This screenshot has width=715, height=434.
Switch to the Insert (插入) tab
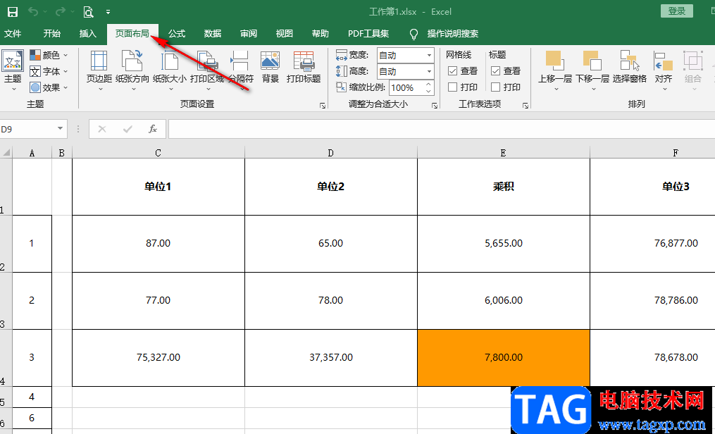88,33
